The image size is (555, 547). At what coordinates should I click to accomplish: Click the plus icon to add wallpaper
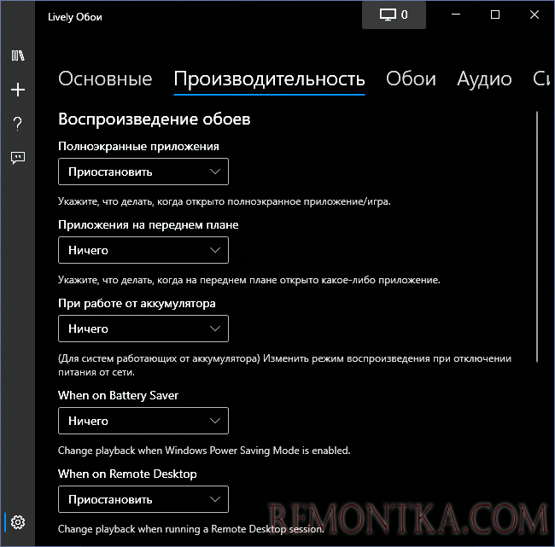click(x=18, y=90)
